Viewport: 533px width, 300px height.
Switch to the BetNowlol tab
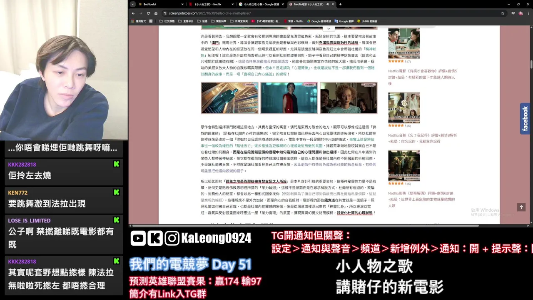(x=160, y=4)
